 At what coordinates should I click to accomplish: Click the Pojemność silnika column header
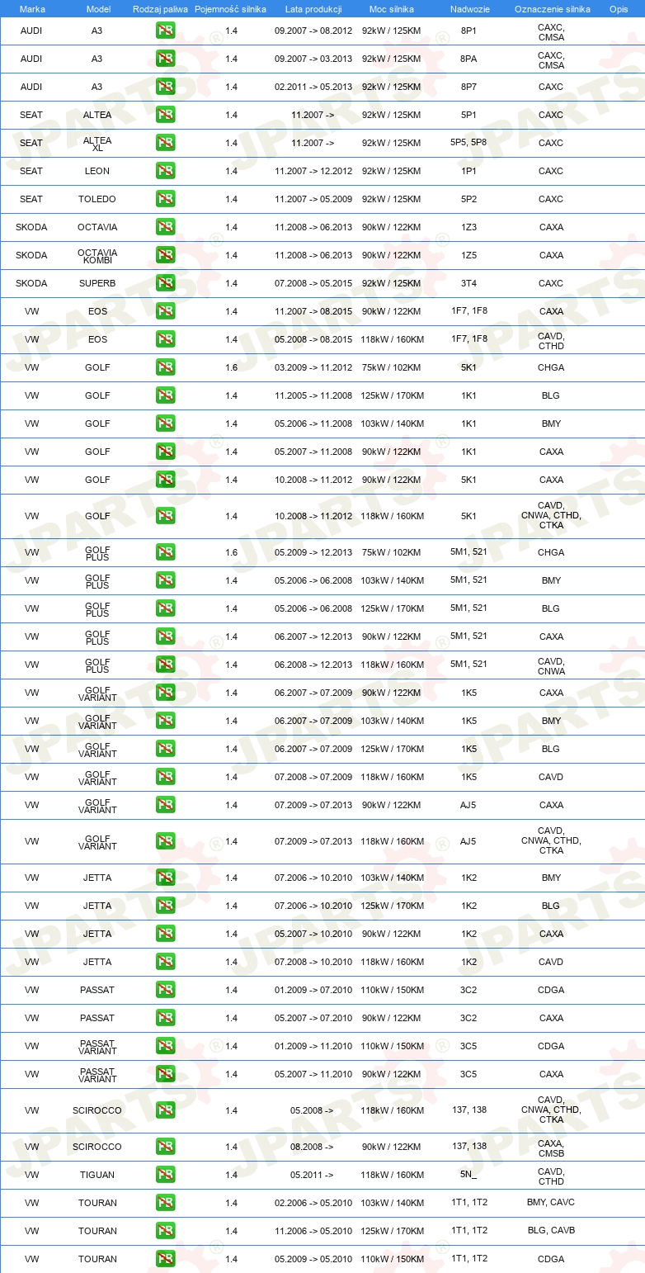click(231, 9)
